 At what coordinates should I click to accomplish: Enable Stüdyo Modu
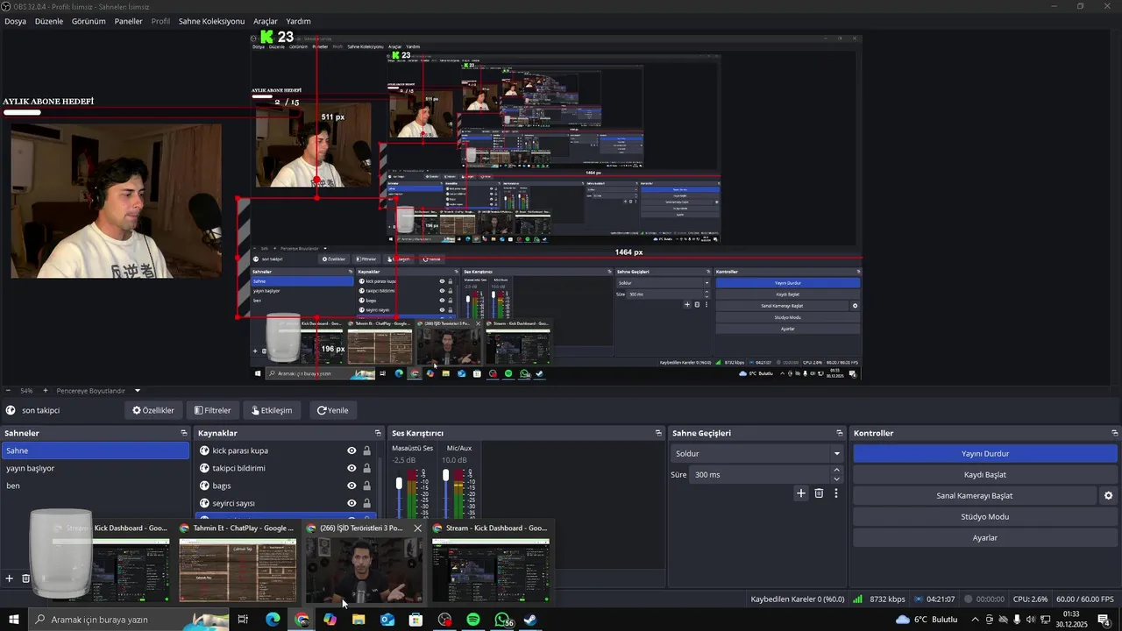pos(985,517)
